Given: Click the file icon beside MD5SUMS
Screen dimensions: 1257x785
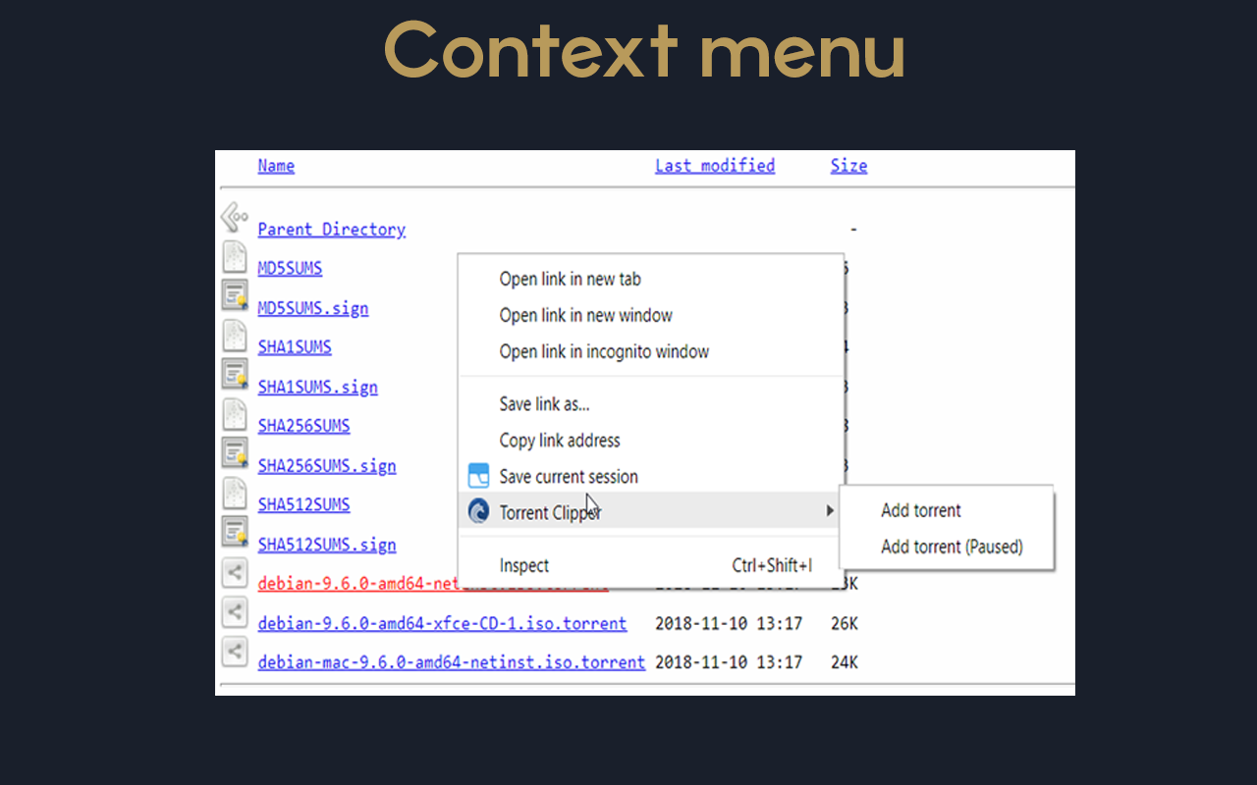Looking at the screenshot, I should click(234, 257).
